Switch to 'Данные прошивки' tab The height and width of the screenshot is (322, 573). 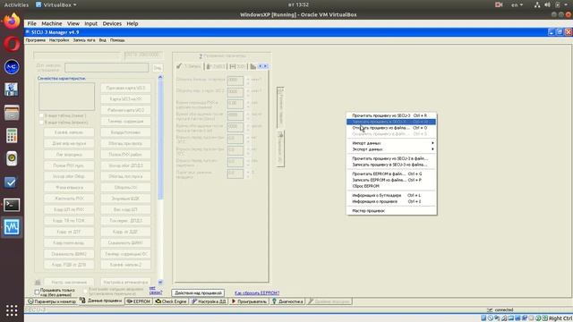click(x=100, y=301)
